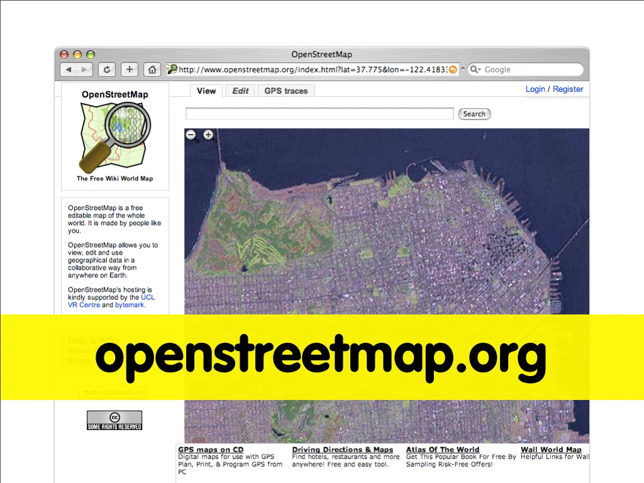Click the OpenStreetMap sidebar heading text
This screenshot has height=483, width=644.
point(115,94)
